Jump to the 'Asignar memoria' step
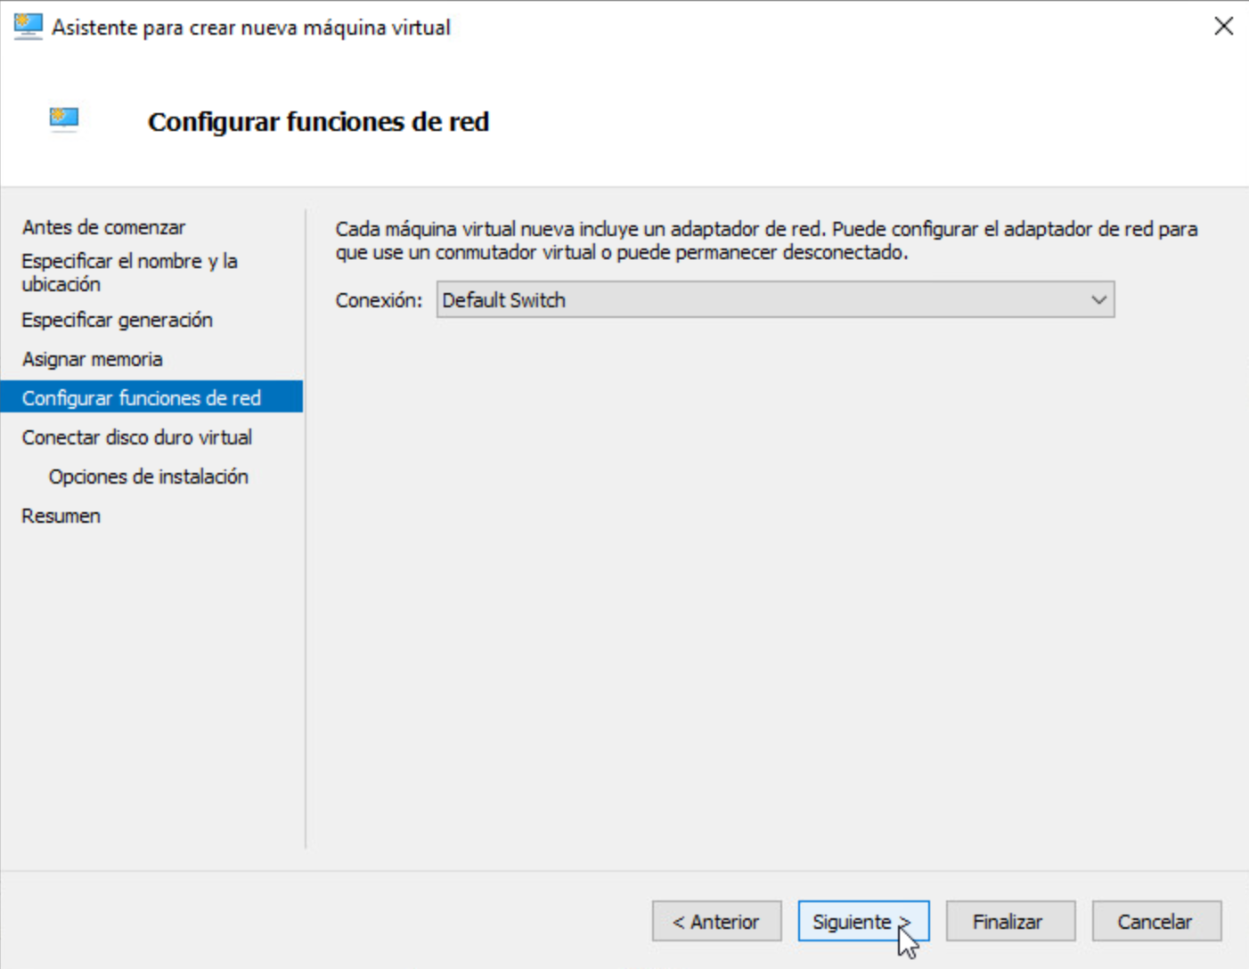This screenshot has width=1249, height=969. (x=92, y=359)
